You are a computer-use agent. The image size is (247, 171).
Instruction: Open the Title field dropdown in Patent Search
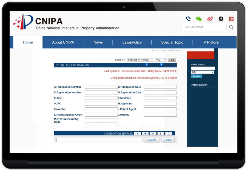(x=202, y=72)
